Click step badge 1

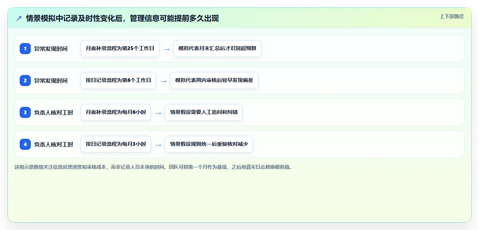click(x=25, y=49)
